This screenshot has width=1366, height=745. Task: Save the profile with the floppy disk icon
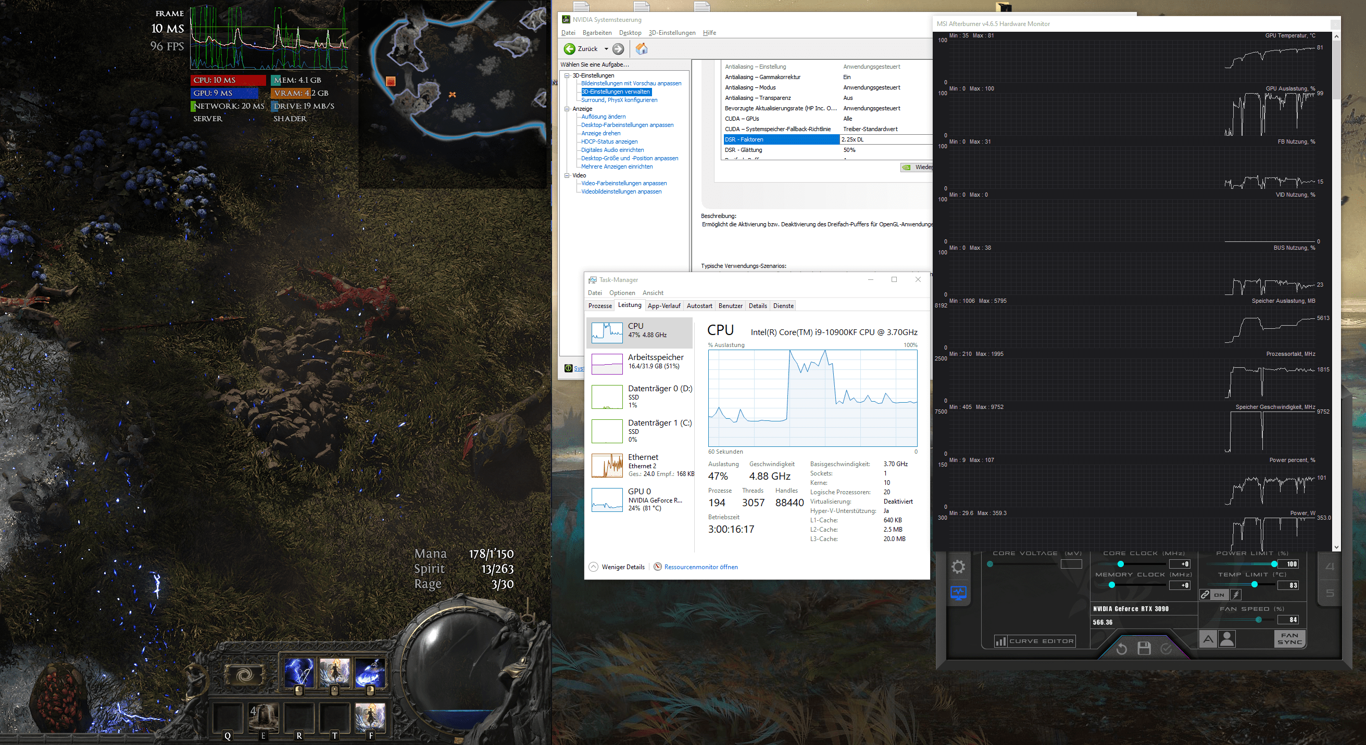pyautogui.click(x=1144, y=649)
